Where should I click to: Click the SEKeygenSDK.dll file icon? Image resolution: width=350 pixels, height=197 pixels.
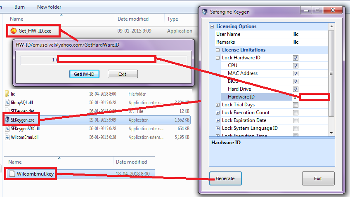click(x=7, y=129)
